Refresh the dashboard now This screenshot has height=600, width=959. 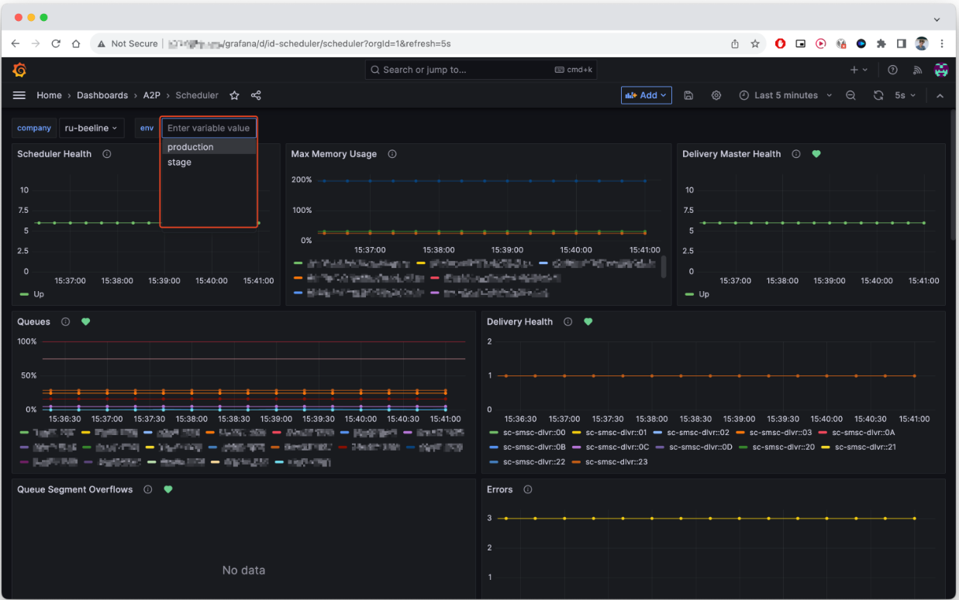point(878,95)
